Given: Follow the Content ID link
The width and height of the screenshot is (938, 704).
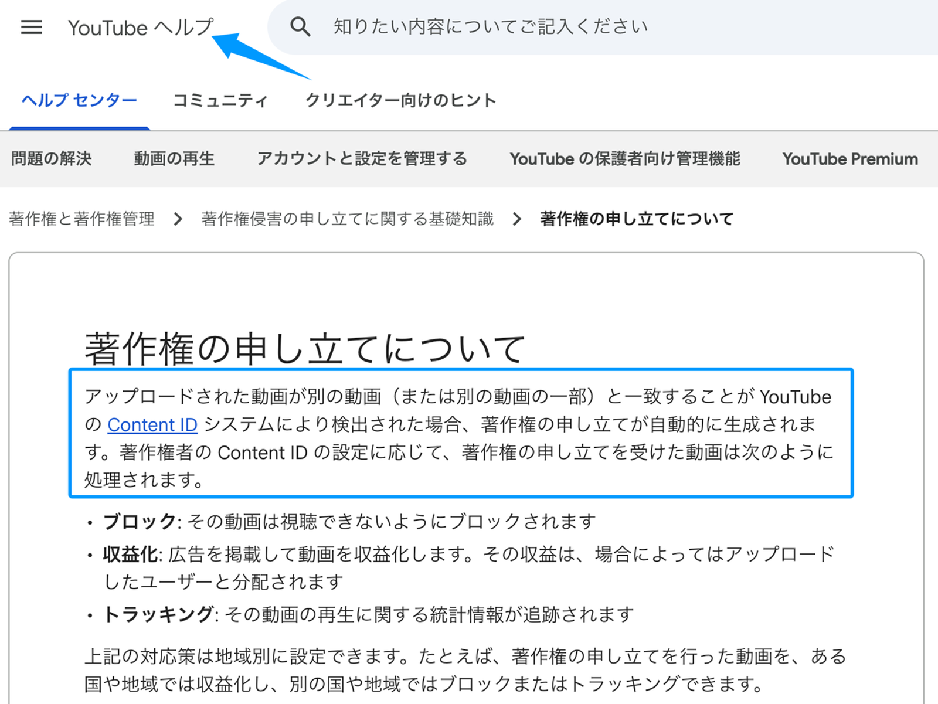Looking at the screenshot, I should point(152,424).
